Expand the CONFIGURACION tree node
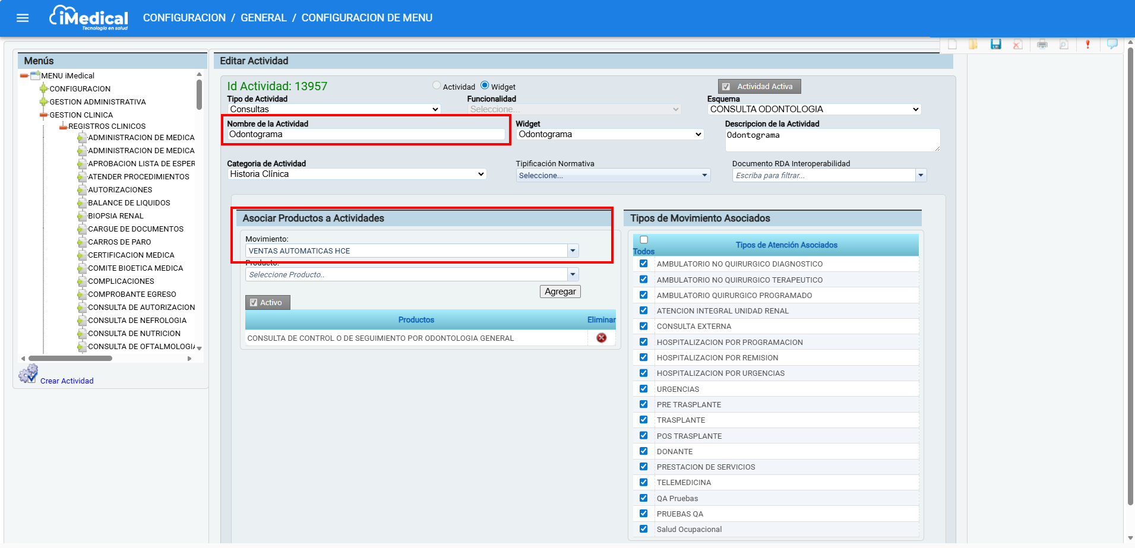This screenshot has width=1135, height=548. coord(43,89)
